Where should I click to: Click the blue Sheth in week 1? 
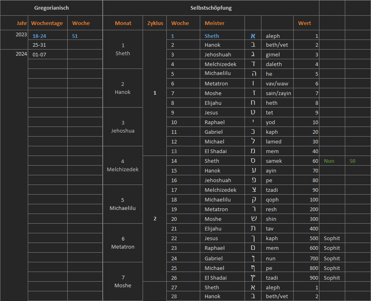(x=212, y=36)
